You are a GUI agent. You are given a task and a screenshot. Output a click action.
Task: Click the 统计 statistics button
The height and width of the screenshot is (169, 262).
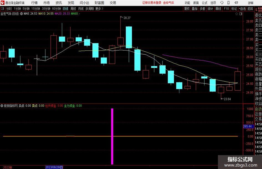(x=210, y=9)
